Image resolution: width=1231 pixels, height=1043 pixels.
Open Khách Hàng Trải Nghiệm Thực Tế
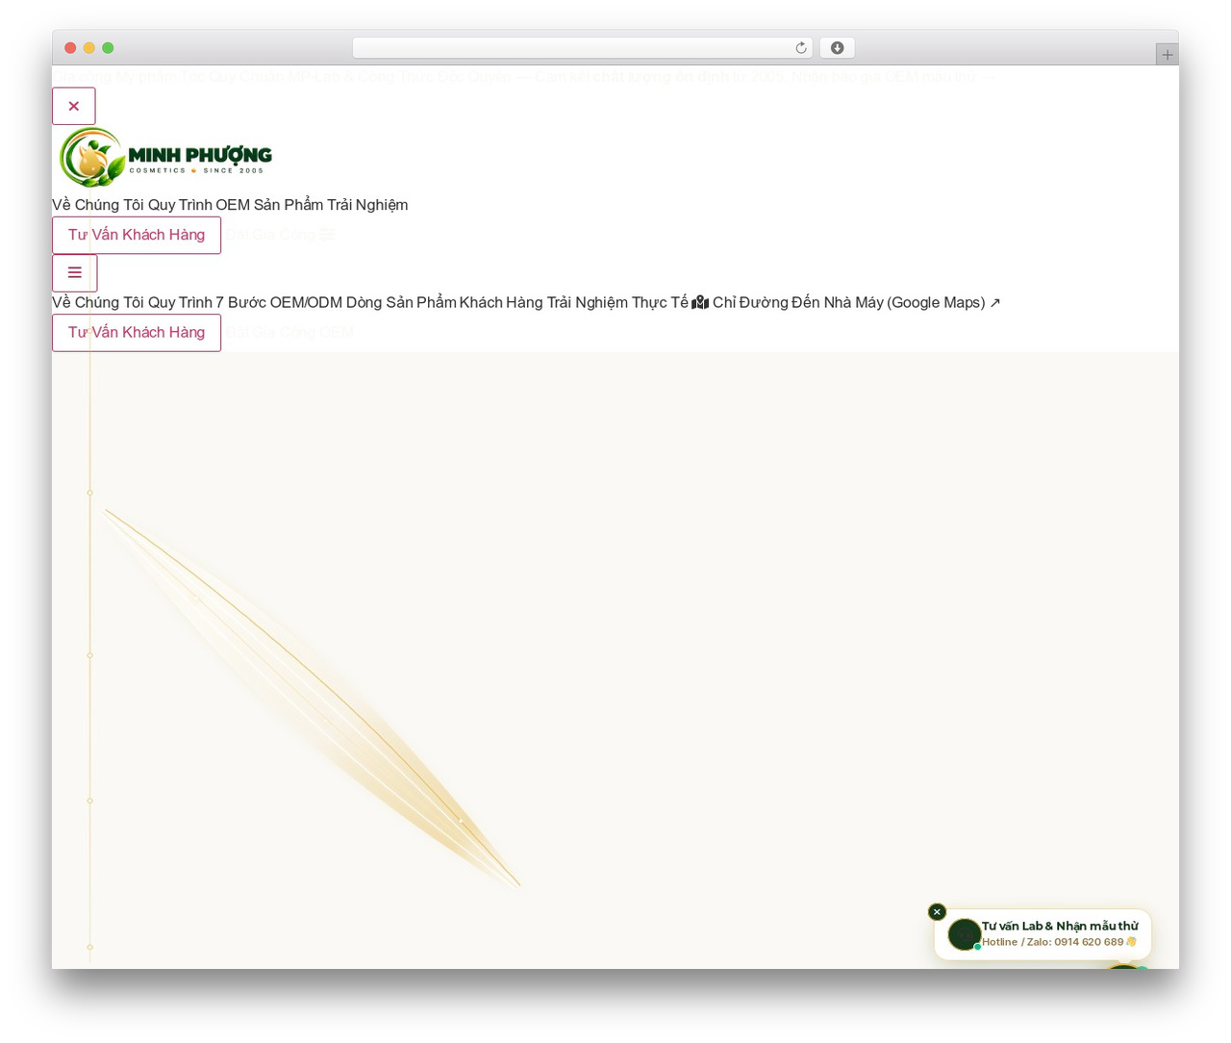[574, 302]
